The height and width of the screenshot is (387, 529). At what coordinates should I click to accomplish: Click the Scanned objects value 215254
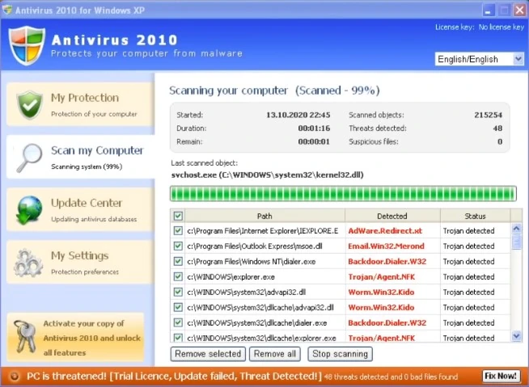point(489,115)
